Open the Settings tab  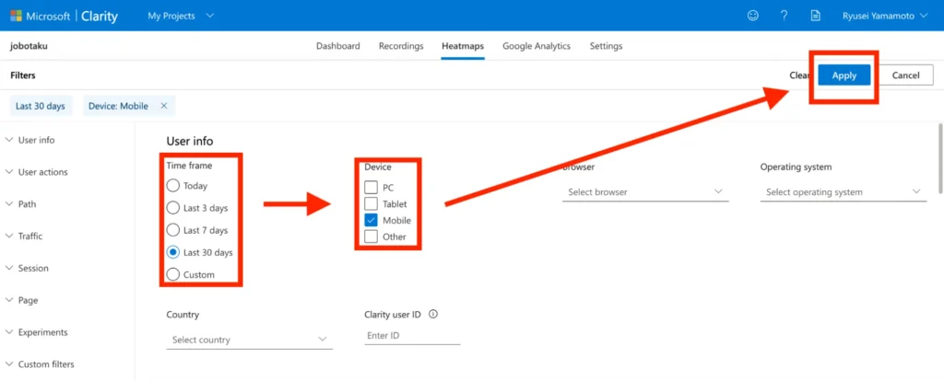point(606,46)
